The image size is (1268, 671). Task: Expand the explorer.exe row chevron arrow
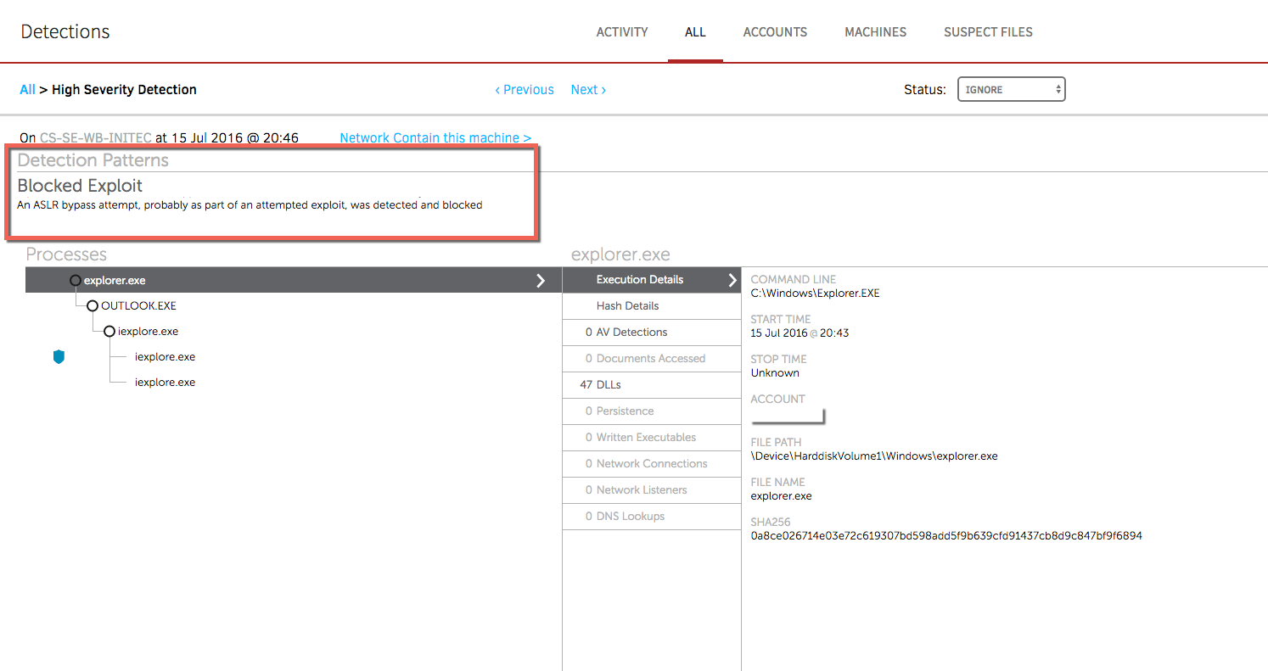(541, 281)
